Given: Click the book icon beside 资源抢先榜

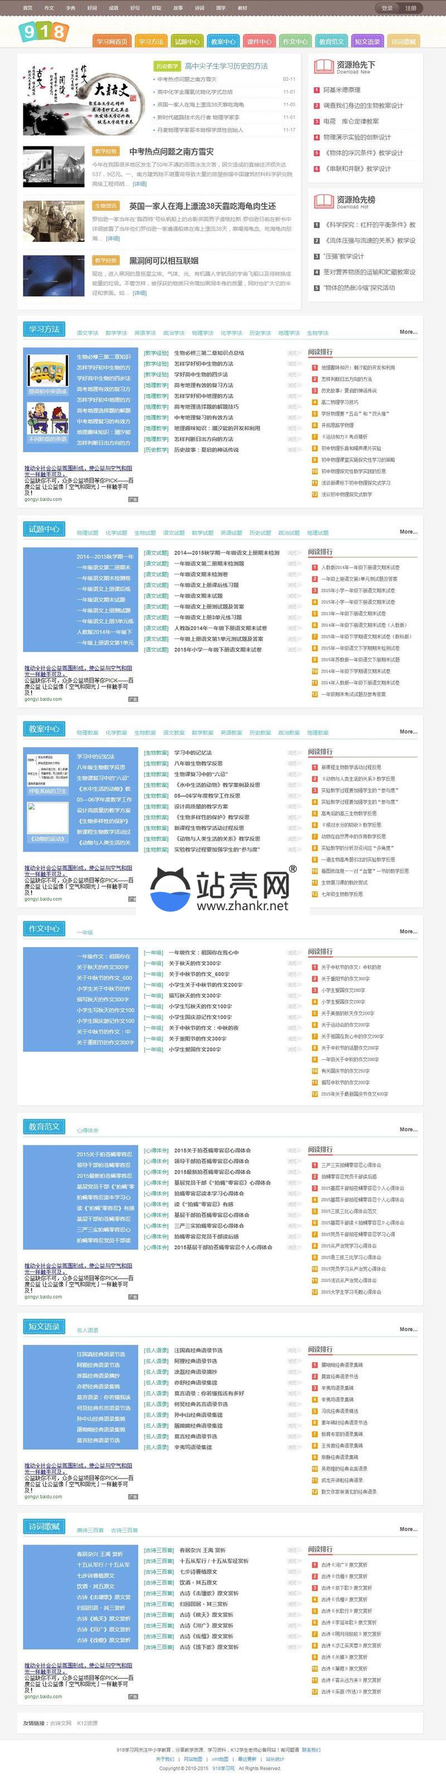Looking at the screenshot, I should [324, 202].
